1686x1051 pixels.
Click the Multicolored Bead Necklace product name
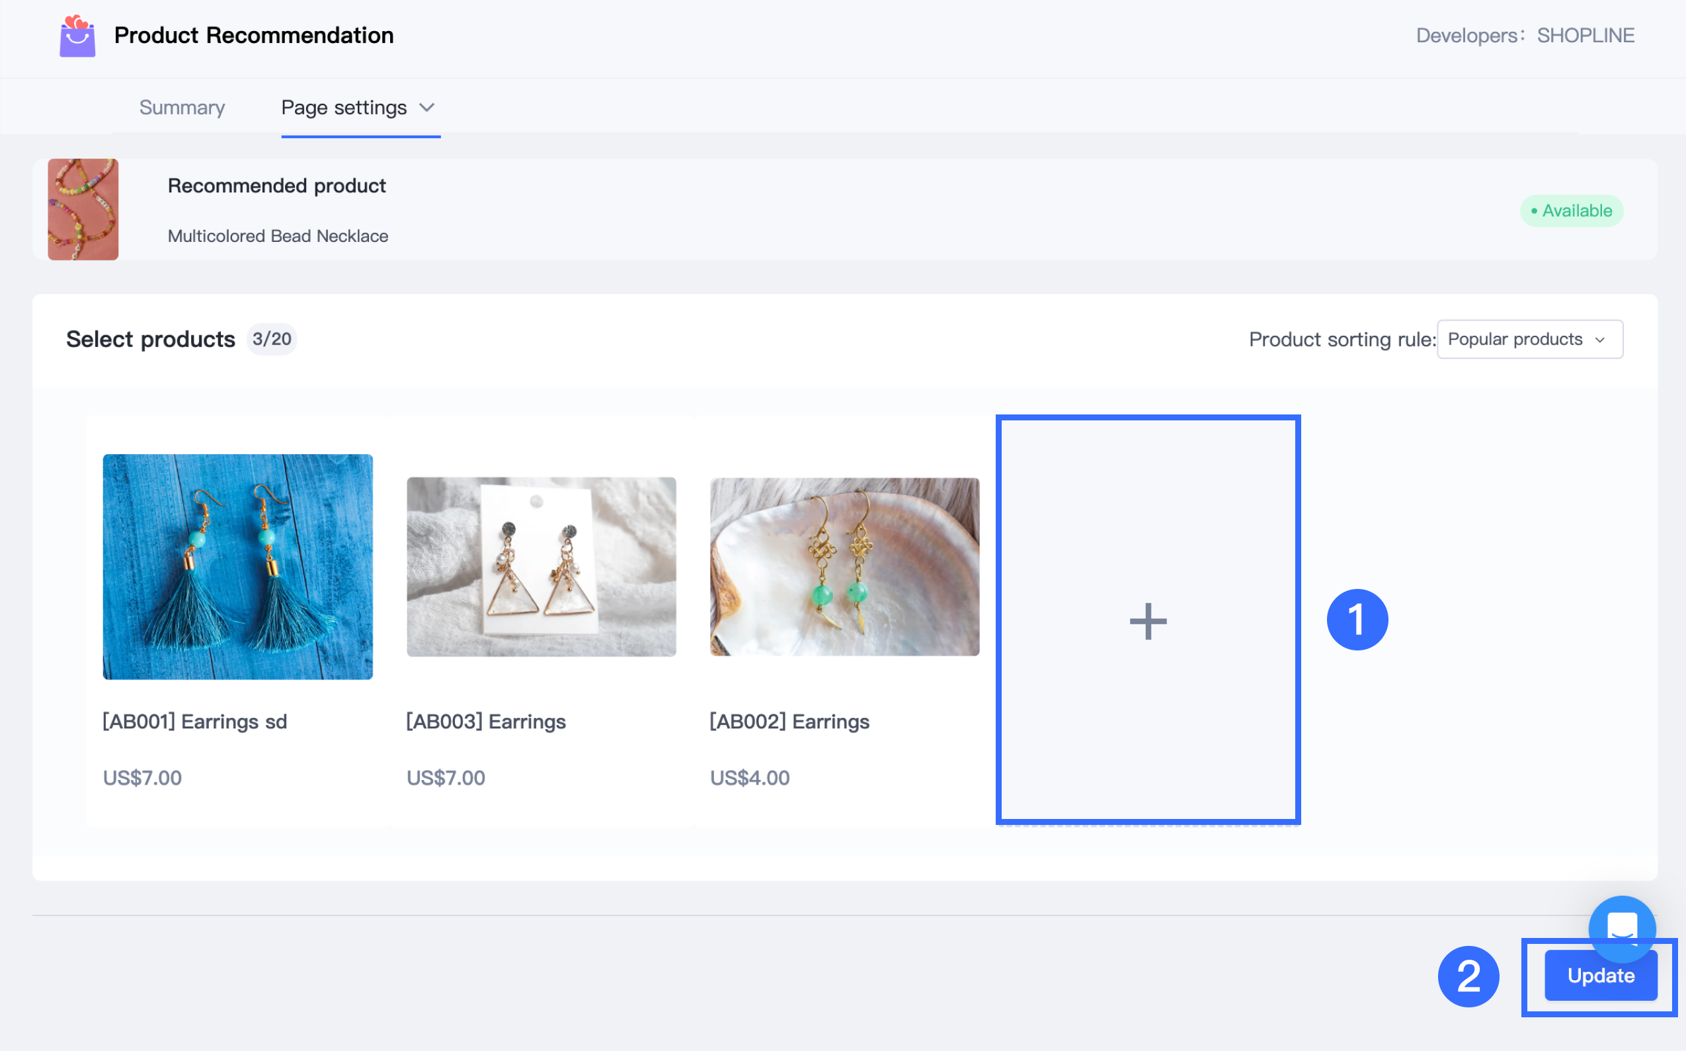tap(278, 237)
